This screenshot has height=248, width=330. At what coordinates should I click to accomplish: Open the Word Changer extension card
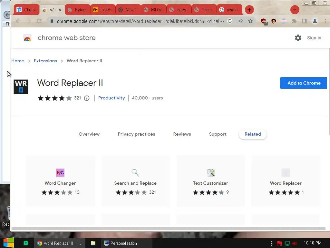(60, 181)
